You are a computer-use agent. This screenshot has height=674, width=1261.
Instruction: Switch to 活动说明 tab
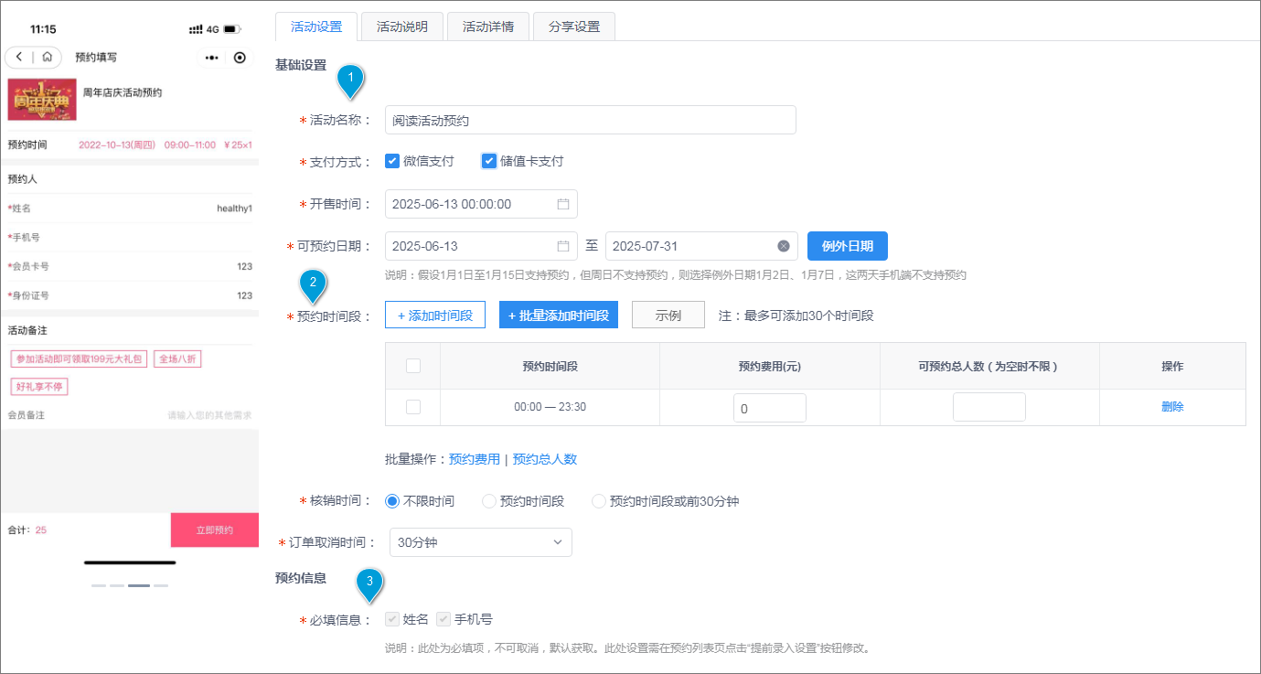point(402,27)
